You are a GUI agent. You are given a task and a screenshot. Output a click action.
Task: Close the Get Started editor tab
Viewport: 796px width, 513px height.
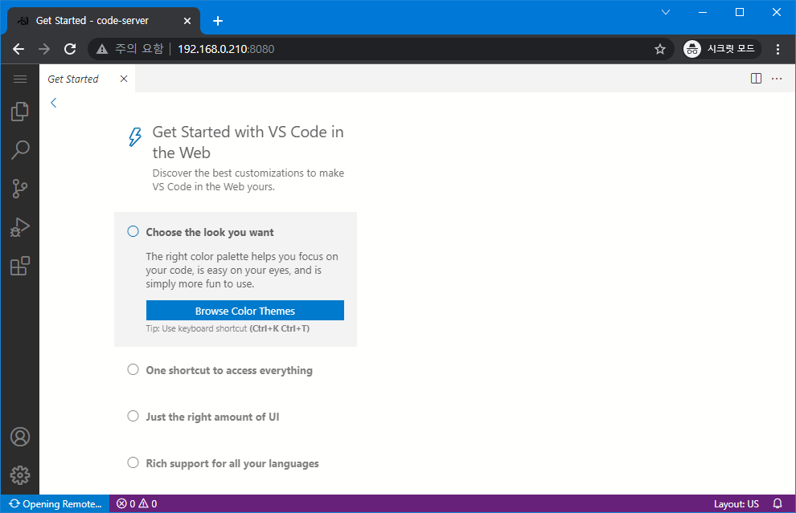[x=124, y=79]
